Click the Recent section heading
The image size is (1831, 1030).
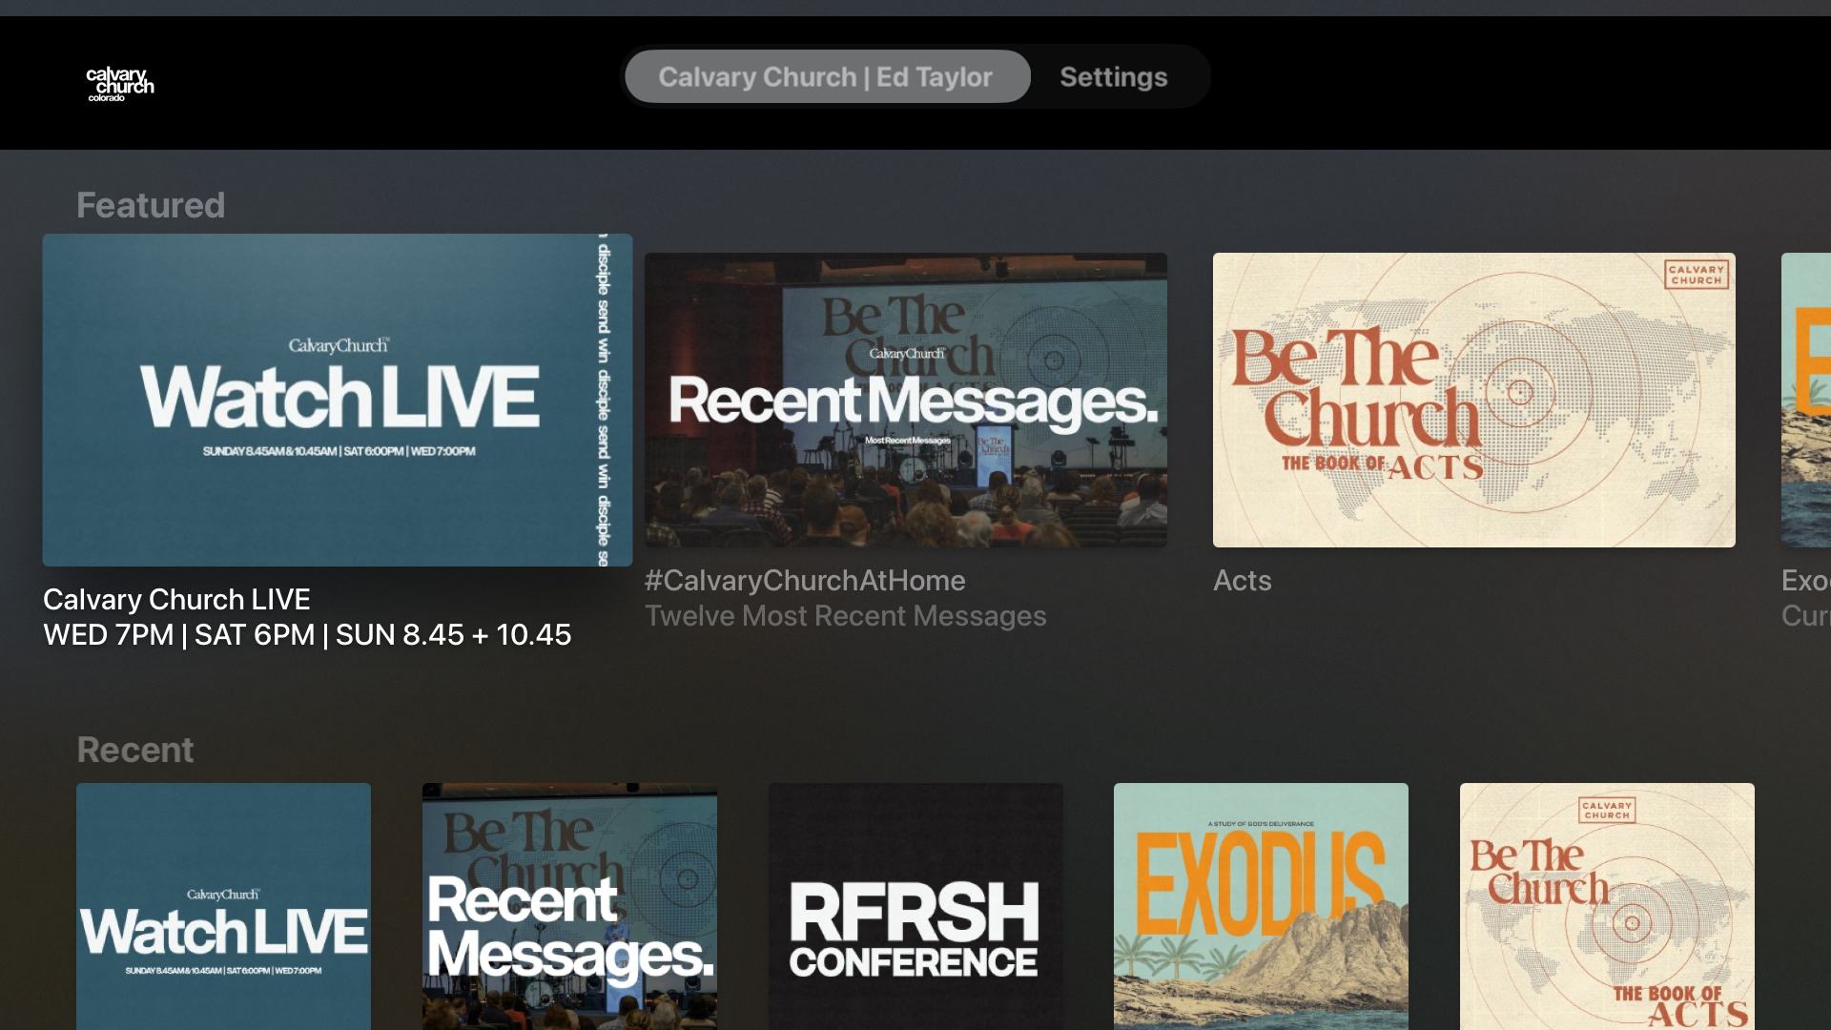135,750
